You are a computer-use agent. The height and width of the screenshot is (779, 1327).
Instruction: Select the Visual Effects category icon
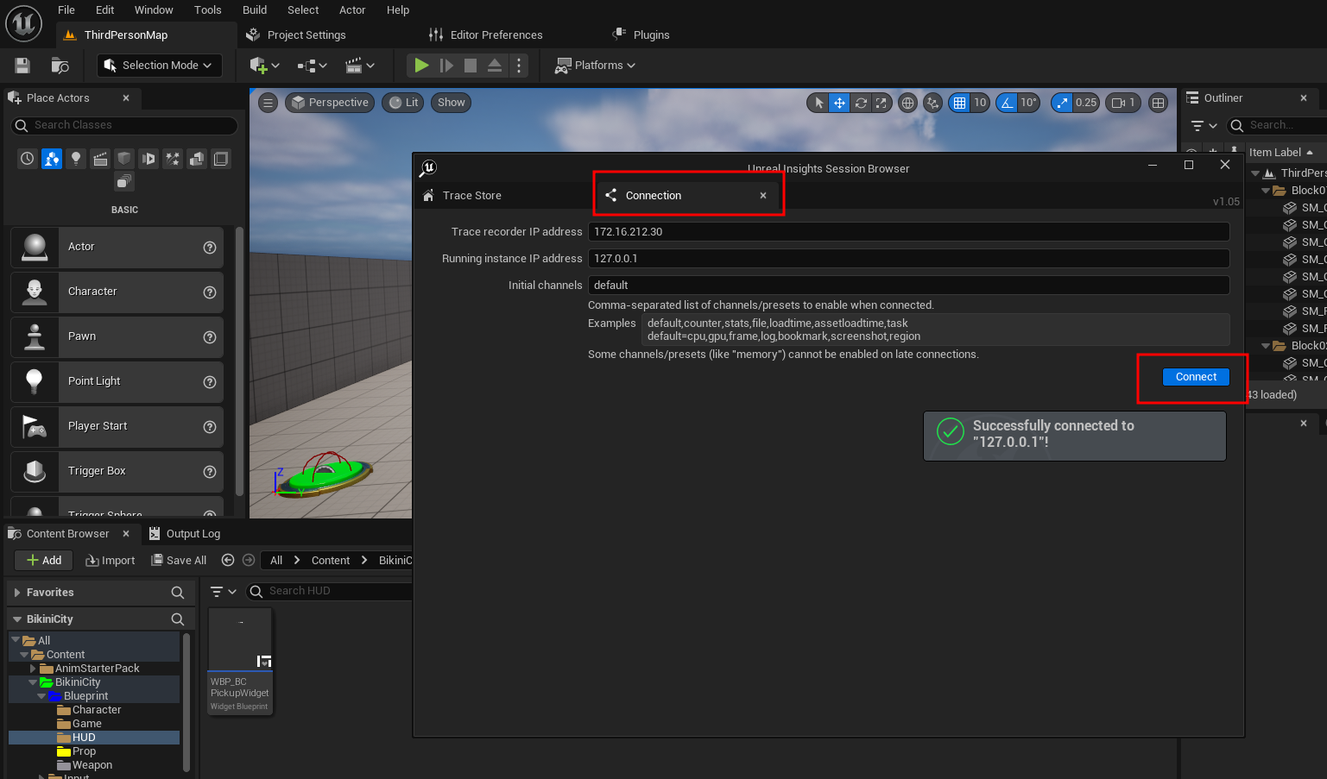pos(173,159)
